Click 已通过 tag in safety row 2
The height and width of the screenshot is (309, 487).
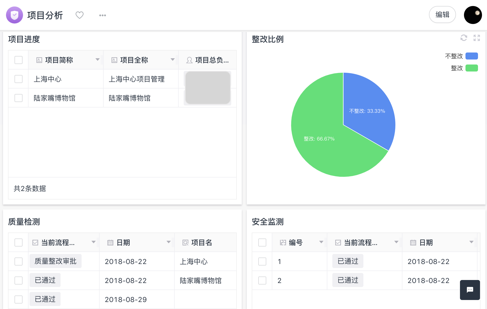click(x=348, y=280)
